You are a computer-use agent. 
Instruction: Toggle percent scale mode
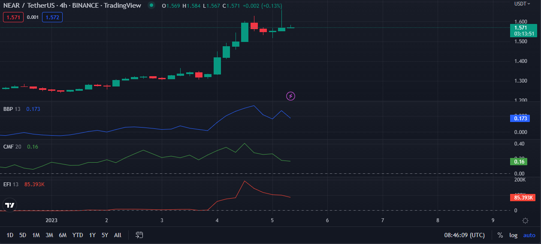pos(500,235)
